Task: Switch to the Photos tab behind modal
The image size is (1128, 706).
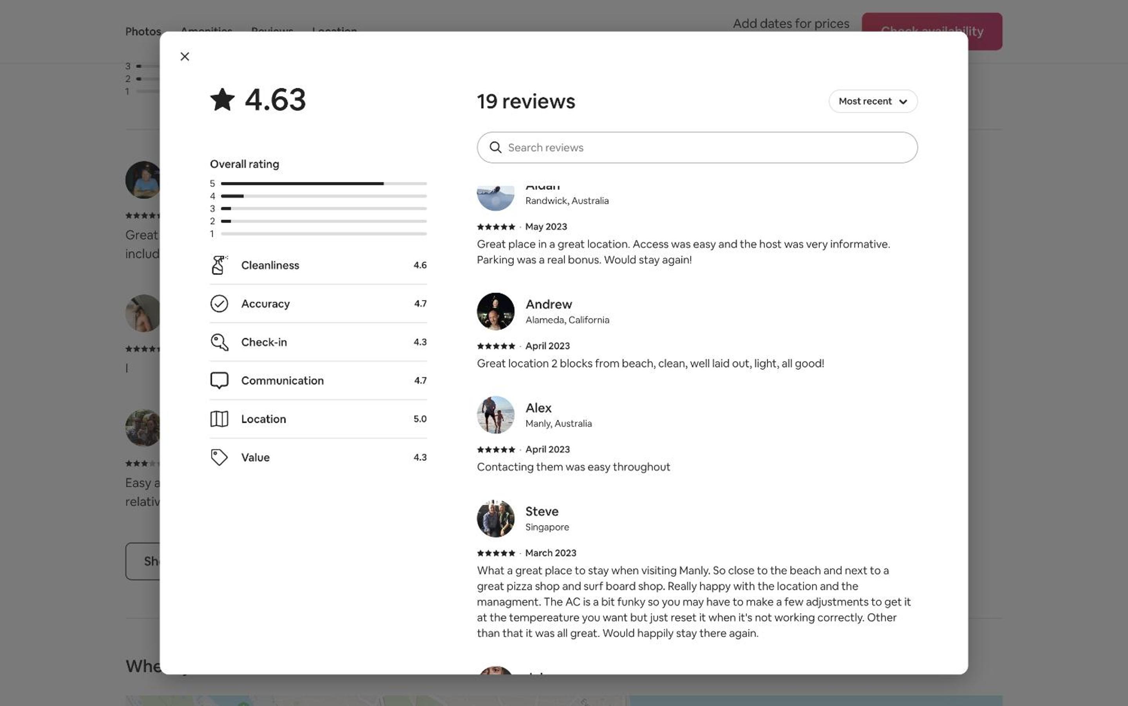Action: point(143,31)
